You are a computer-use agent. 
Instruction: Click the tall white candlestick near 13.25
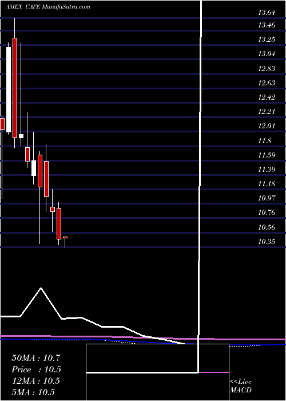(x=9, y=89)
